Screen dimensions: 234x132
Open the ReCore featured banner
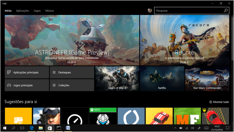(184, 40)
